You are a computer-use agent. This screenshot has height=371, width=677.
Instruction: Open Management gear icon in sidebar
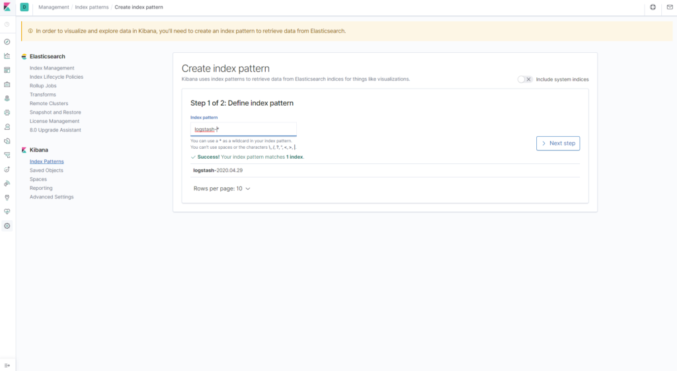[7, 226]
